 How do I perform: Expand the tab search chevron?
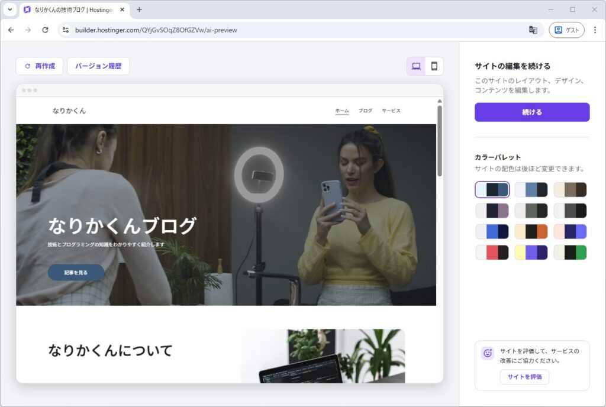pos(9,9)
